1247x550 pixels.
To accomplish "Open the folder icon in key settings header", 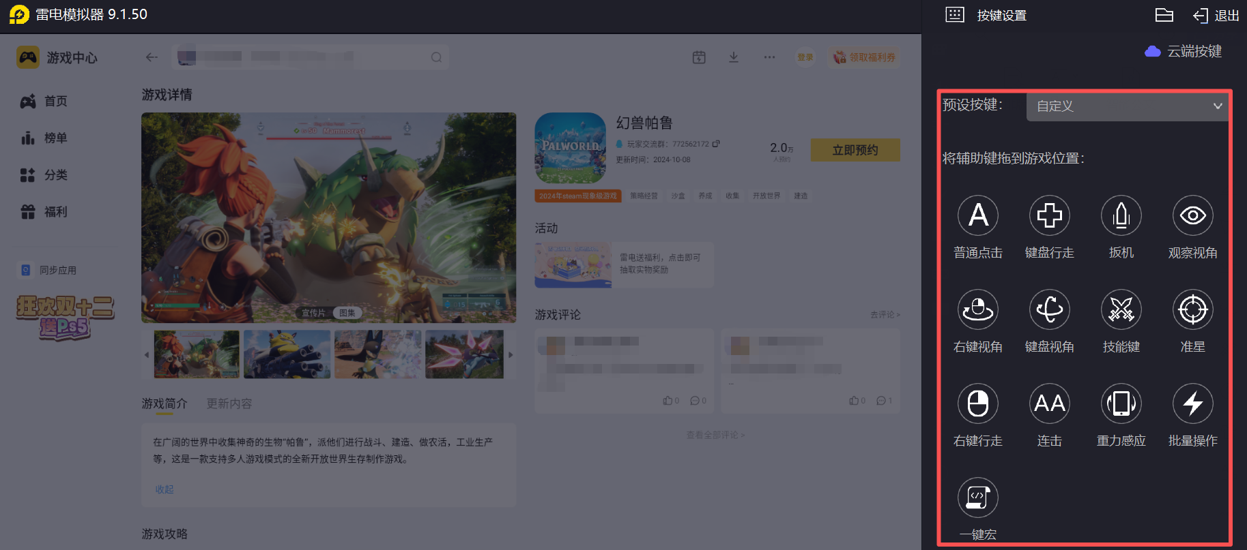I will (x=1164, y=15).
